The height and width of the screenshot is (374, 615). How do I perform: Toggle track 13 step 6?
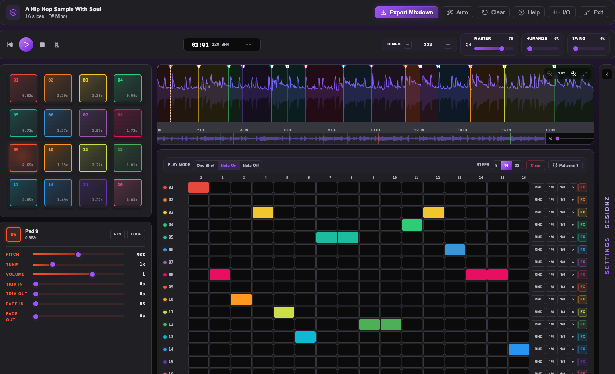(x=305, y=337)
